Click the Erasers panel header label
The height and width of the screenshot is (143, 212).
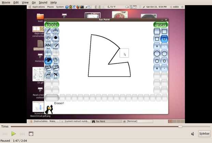[161, 25]
